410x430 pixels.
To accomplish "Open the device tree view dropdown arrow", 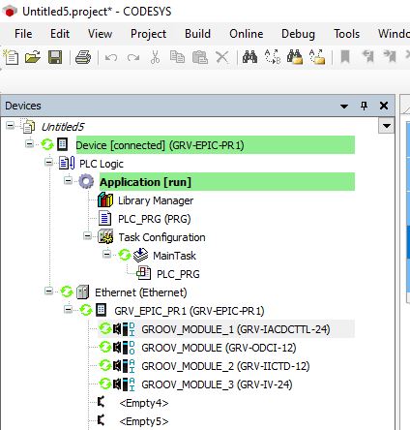I will pos(387,126).
